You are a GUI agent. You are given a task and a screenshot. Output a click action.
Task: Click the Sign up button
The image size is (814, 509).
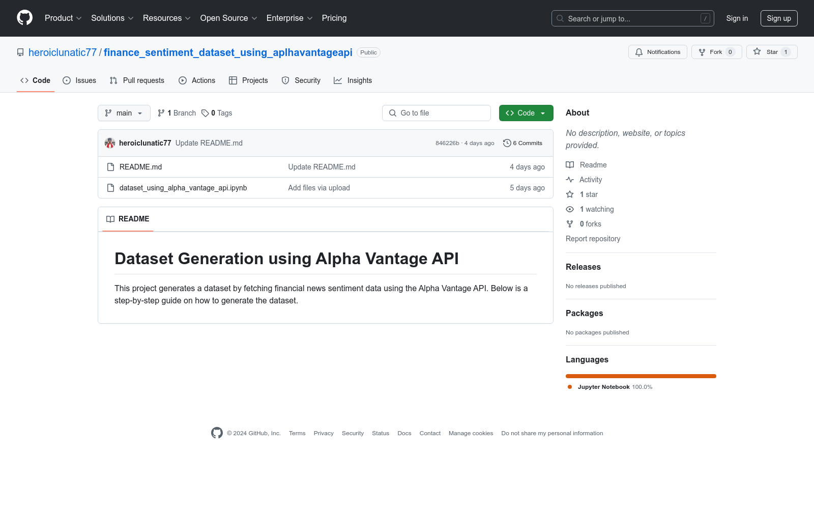click(779, 18)
